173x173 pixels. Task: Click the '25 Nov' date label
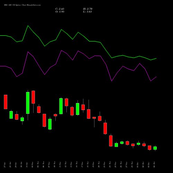pos(116,164)
